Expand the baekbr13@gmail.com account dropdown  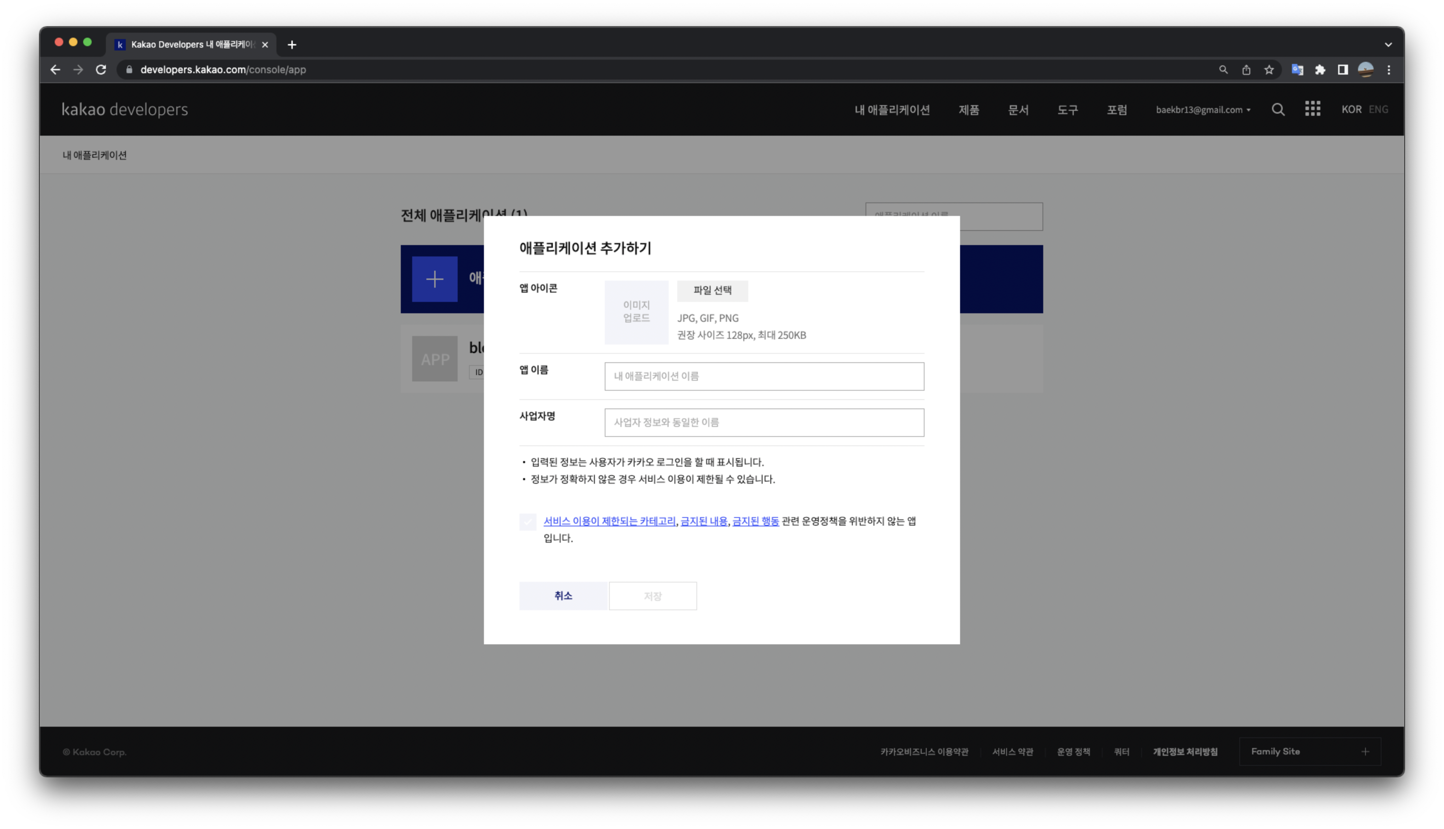[1203, 110]
